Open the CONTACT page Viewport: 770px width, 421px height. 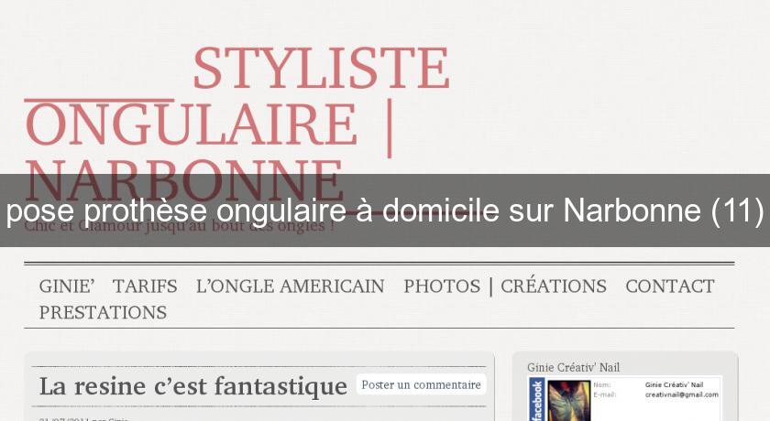point(670,286)
